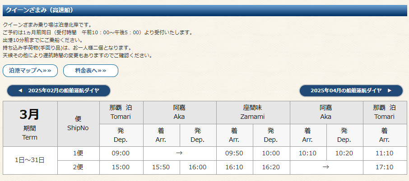Go to 2025年04月 ship schedule
Viewport: 409px width, 181px height.
pyautogui.click(x=351, y=90)
